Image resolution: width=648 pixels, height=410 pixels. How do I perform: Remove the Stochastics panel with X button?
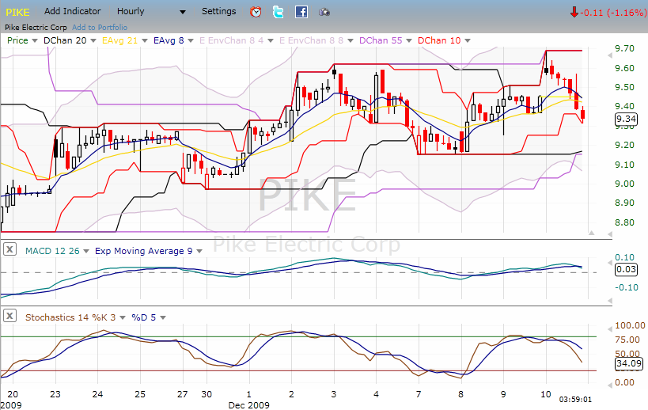(10, 316)
